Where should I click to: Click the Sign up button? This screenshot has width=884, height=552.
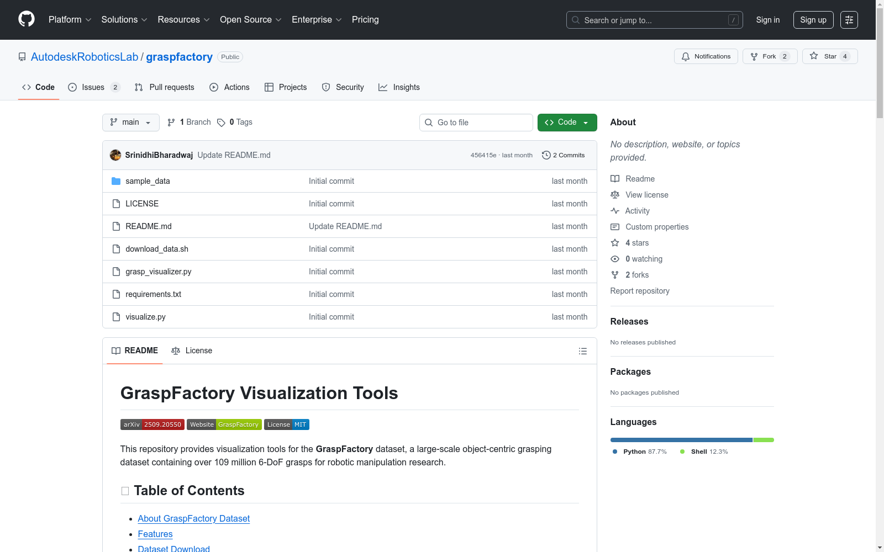coord(813,20)
